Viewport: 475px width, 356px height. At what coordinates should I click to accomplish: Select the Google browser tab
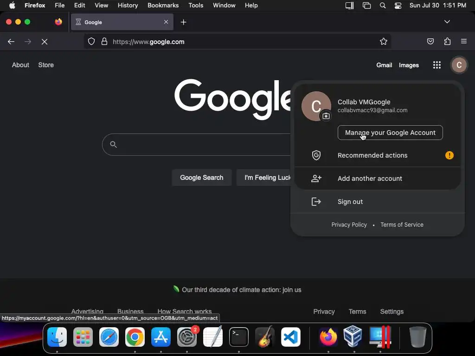[x=122, y=22]
